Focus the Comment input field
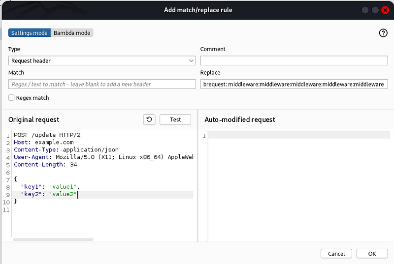This screenshot has width=394, height=264. [294, 60]
